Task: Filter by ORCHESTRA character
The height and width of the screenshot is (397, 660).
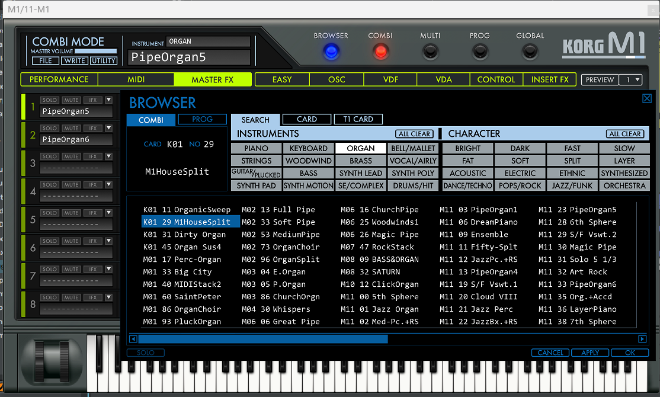Action: click(x=624, y=185)
